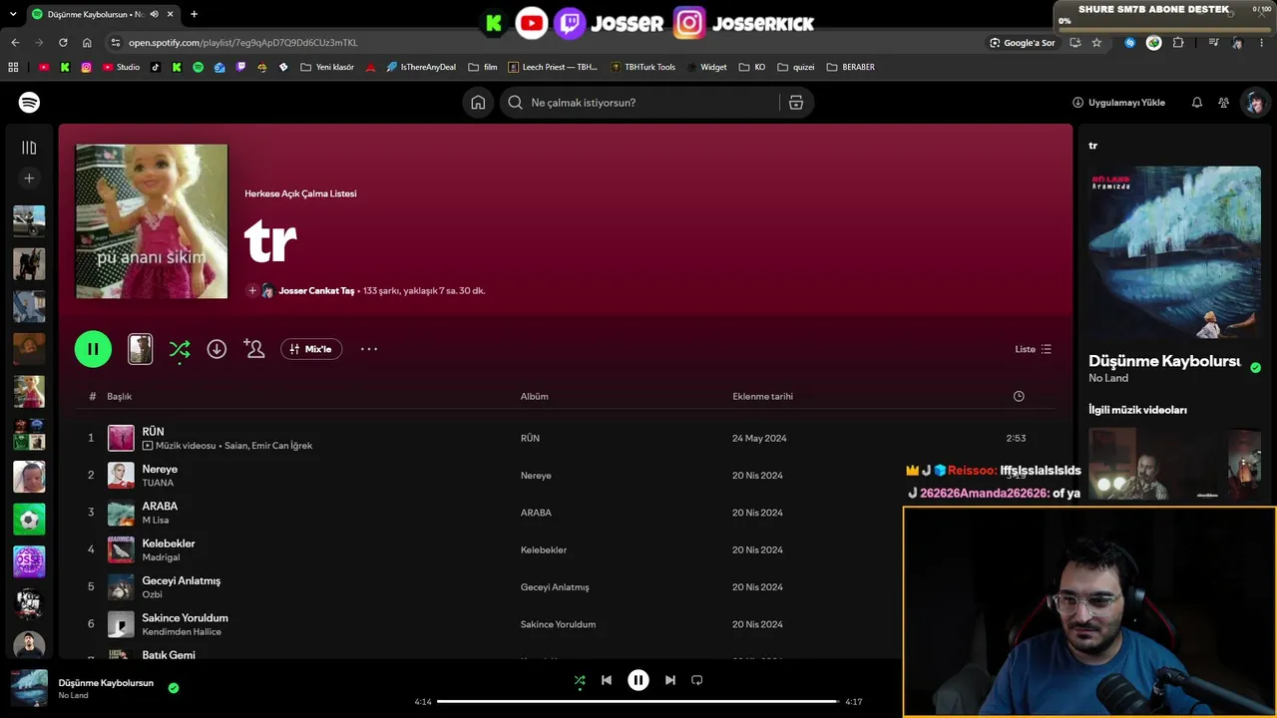
Task: Open the notifications bell in Spotify
Action: click(x=1197, y=103)
